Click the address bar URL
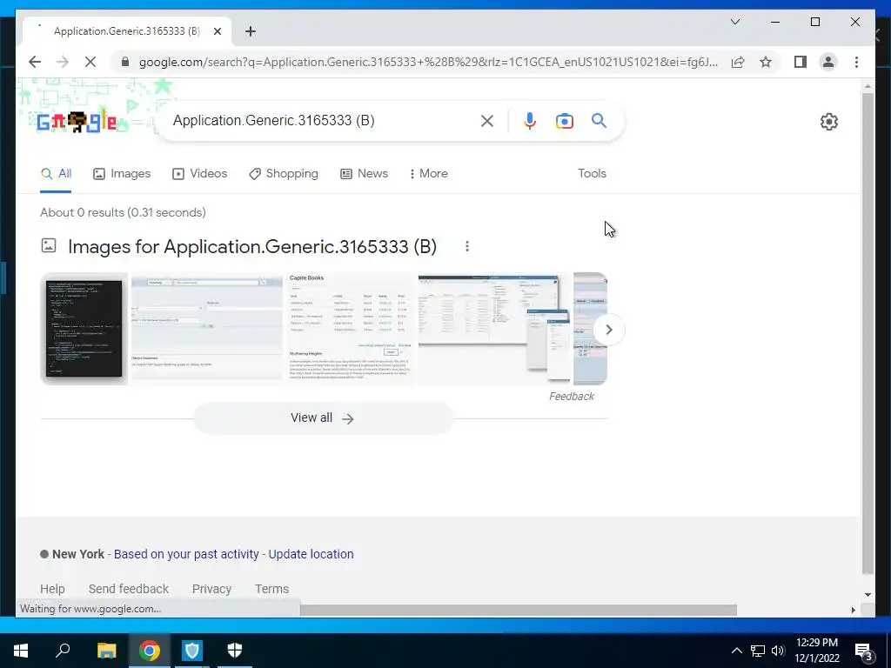This screenshot has height=668, width=891. pos(428,62)
